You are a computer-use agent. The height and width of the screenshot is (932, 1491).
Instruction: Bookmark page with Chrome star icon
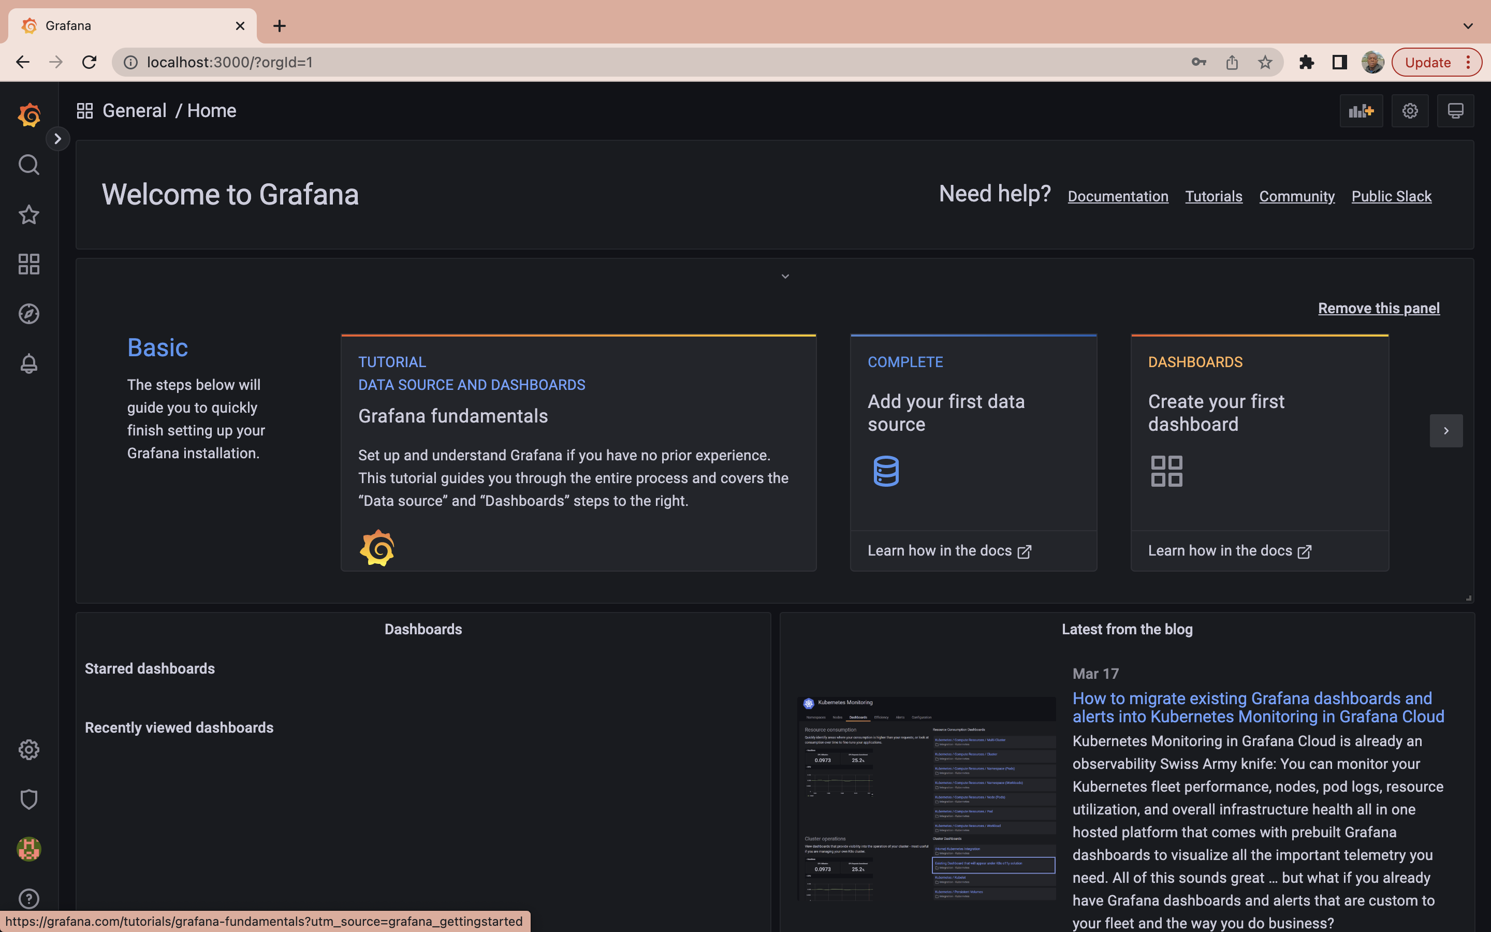point(1265,62)
